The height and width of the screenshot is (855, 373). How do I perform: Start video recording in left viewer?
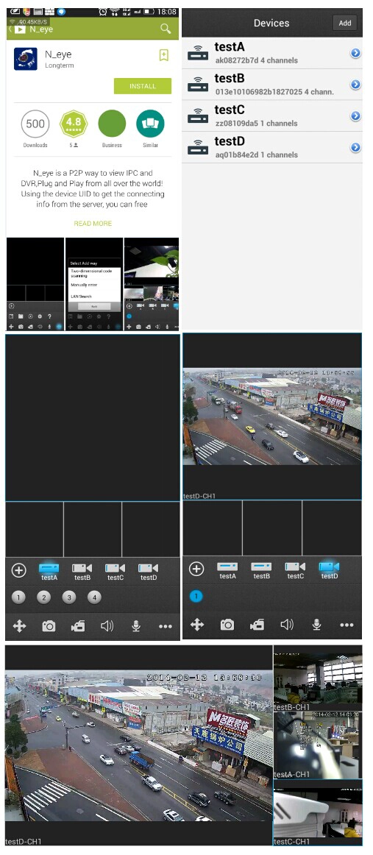pyautogui.click(x=78, y=626)
